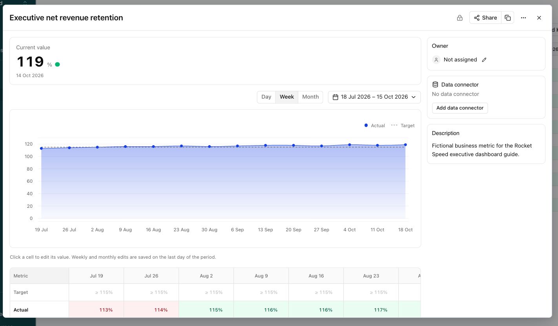558x326 pixels.
Task: Click the chart data point for 19 Jul
Action: coord(41,148)
